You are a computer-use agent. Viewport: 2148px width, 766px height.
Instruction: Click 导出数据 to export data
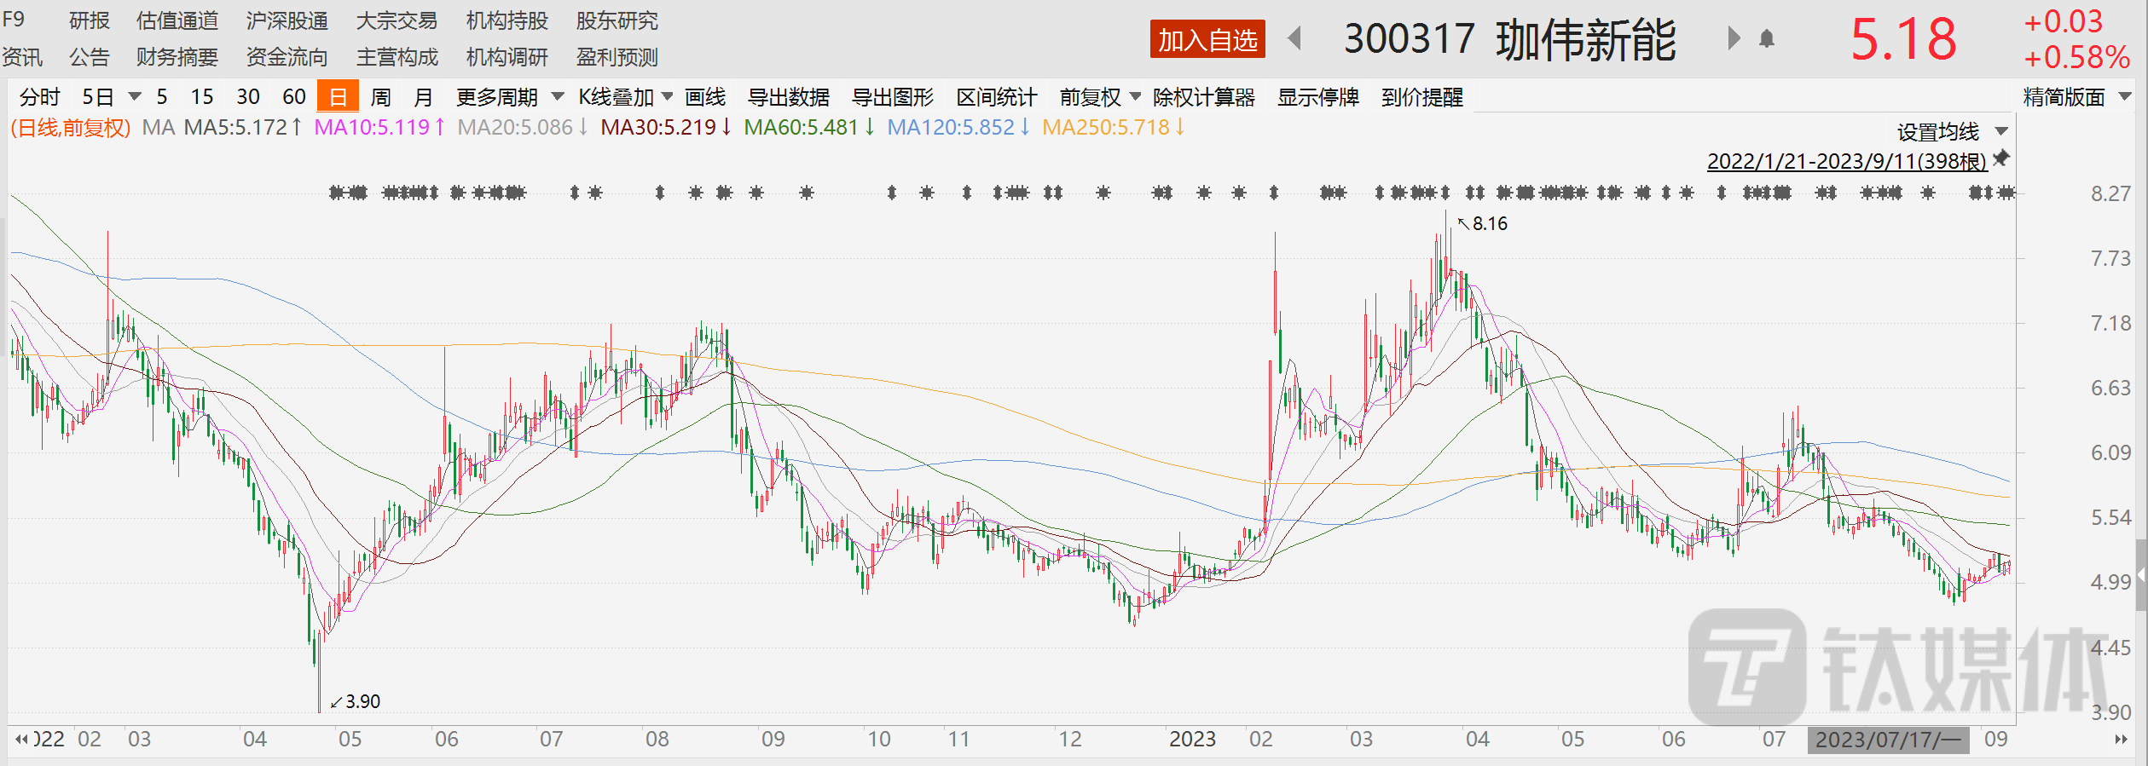788,97
